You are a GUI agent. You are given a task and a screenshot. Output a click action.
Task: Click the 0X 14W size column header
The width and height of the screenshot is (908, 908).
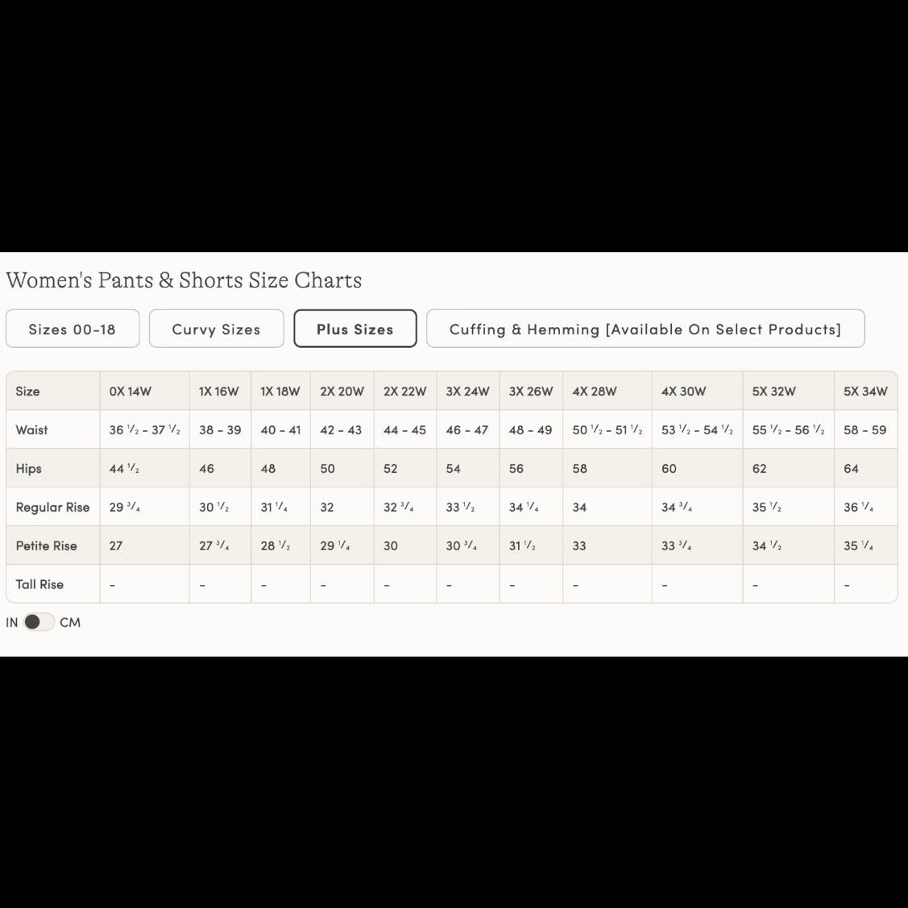tap(131, 392)
